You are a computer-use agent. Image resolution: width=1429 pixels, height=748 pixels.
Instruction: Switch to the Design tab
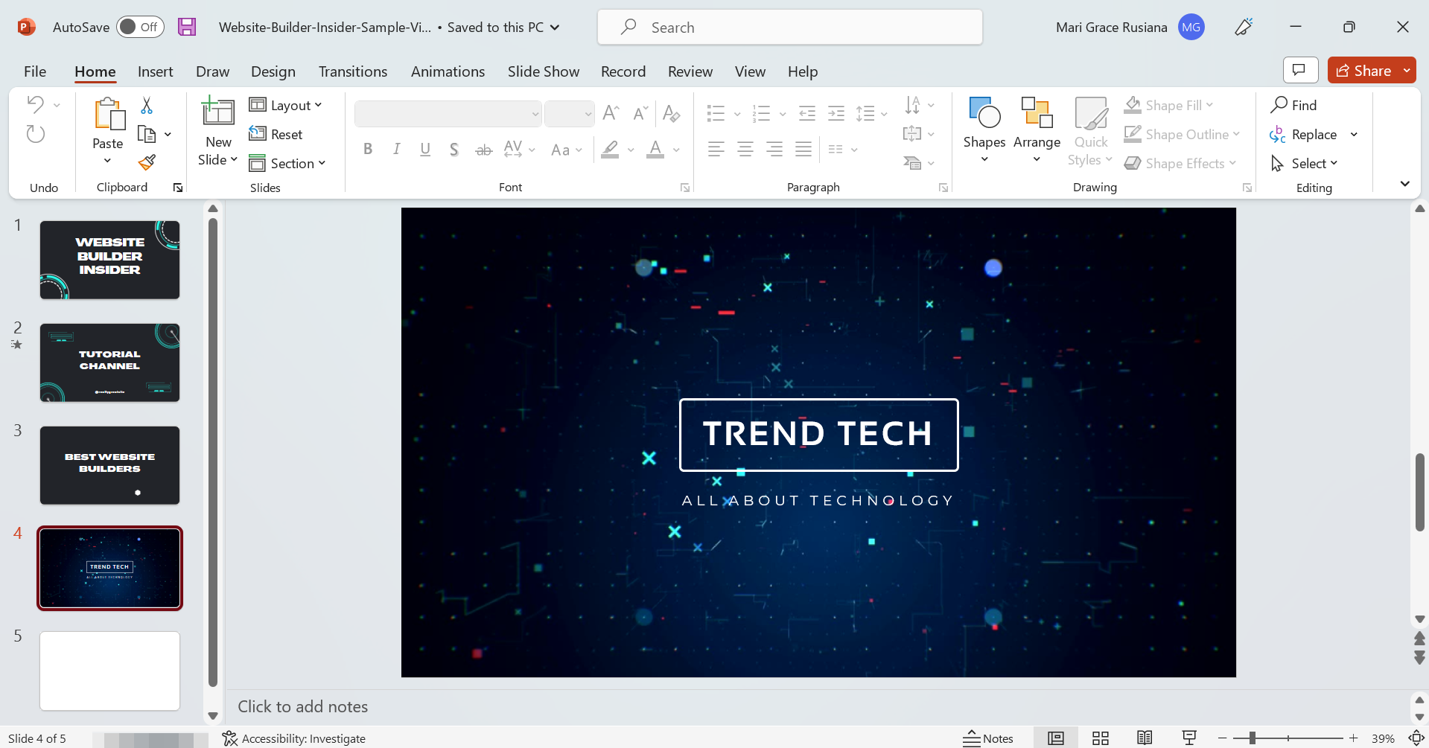point(273,71)
